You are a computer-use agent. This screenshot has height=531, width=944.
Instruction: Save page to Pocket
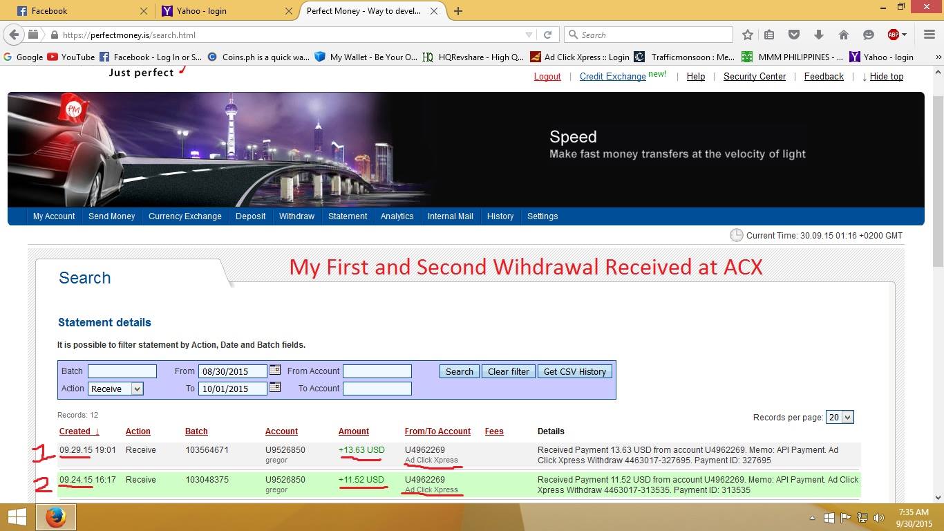click(x=794, y=35)
